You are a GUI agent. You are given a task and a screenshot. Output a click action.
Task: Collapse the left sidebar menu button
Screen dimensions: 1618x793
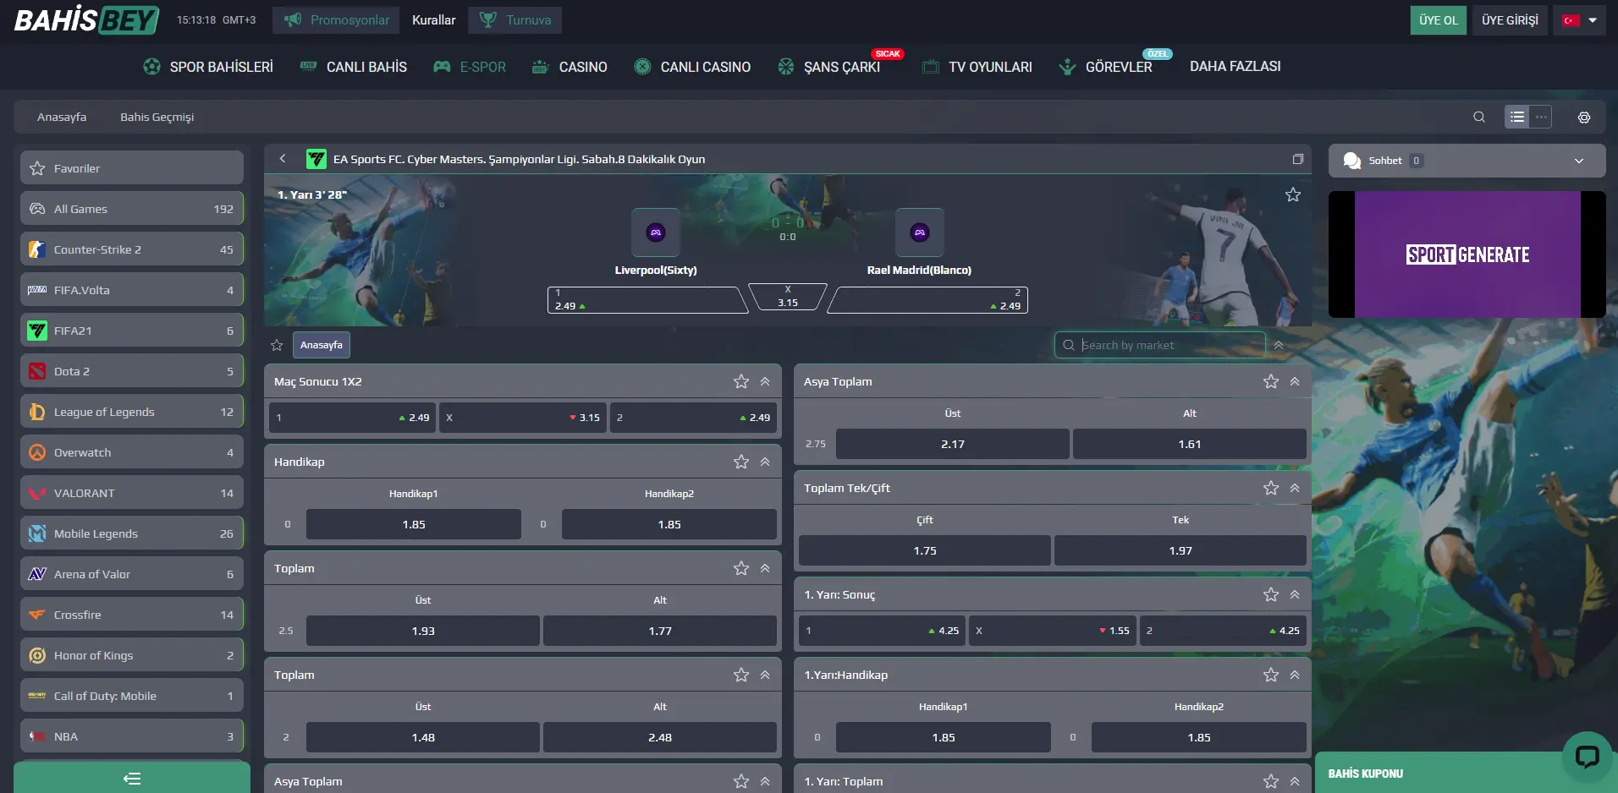click(x=132, y=779)
